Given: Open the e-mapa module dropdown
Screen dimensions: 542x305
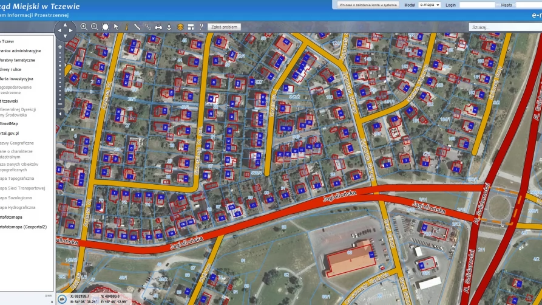Looking at the screenshot, I should click(429, 5).
